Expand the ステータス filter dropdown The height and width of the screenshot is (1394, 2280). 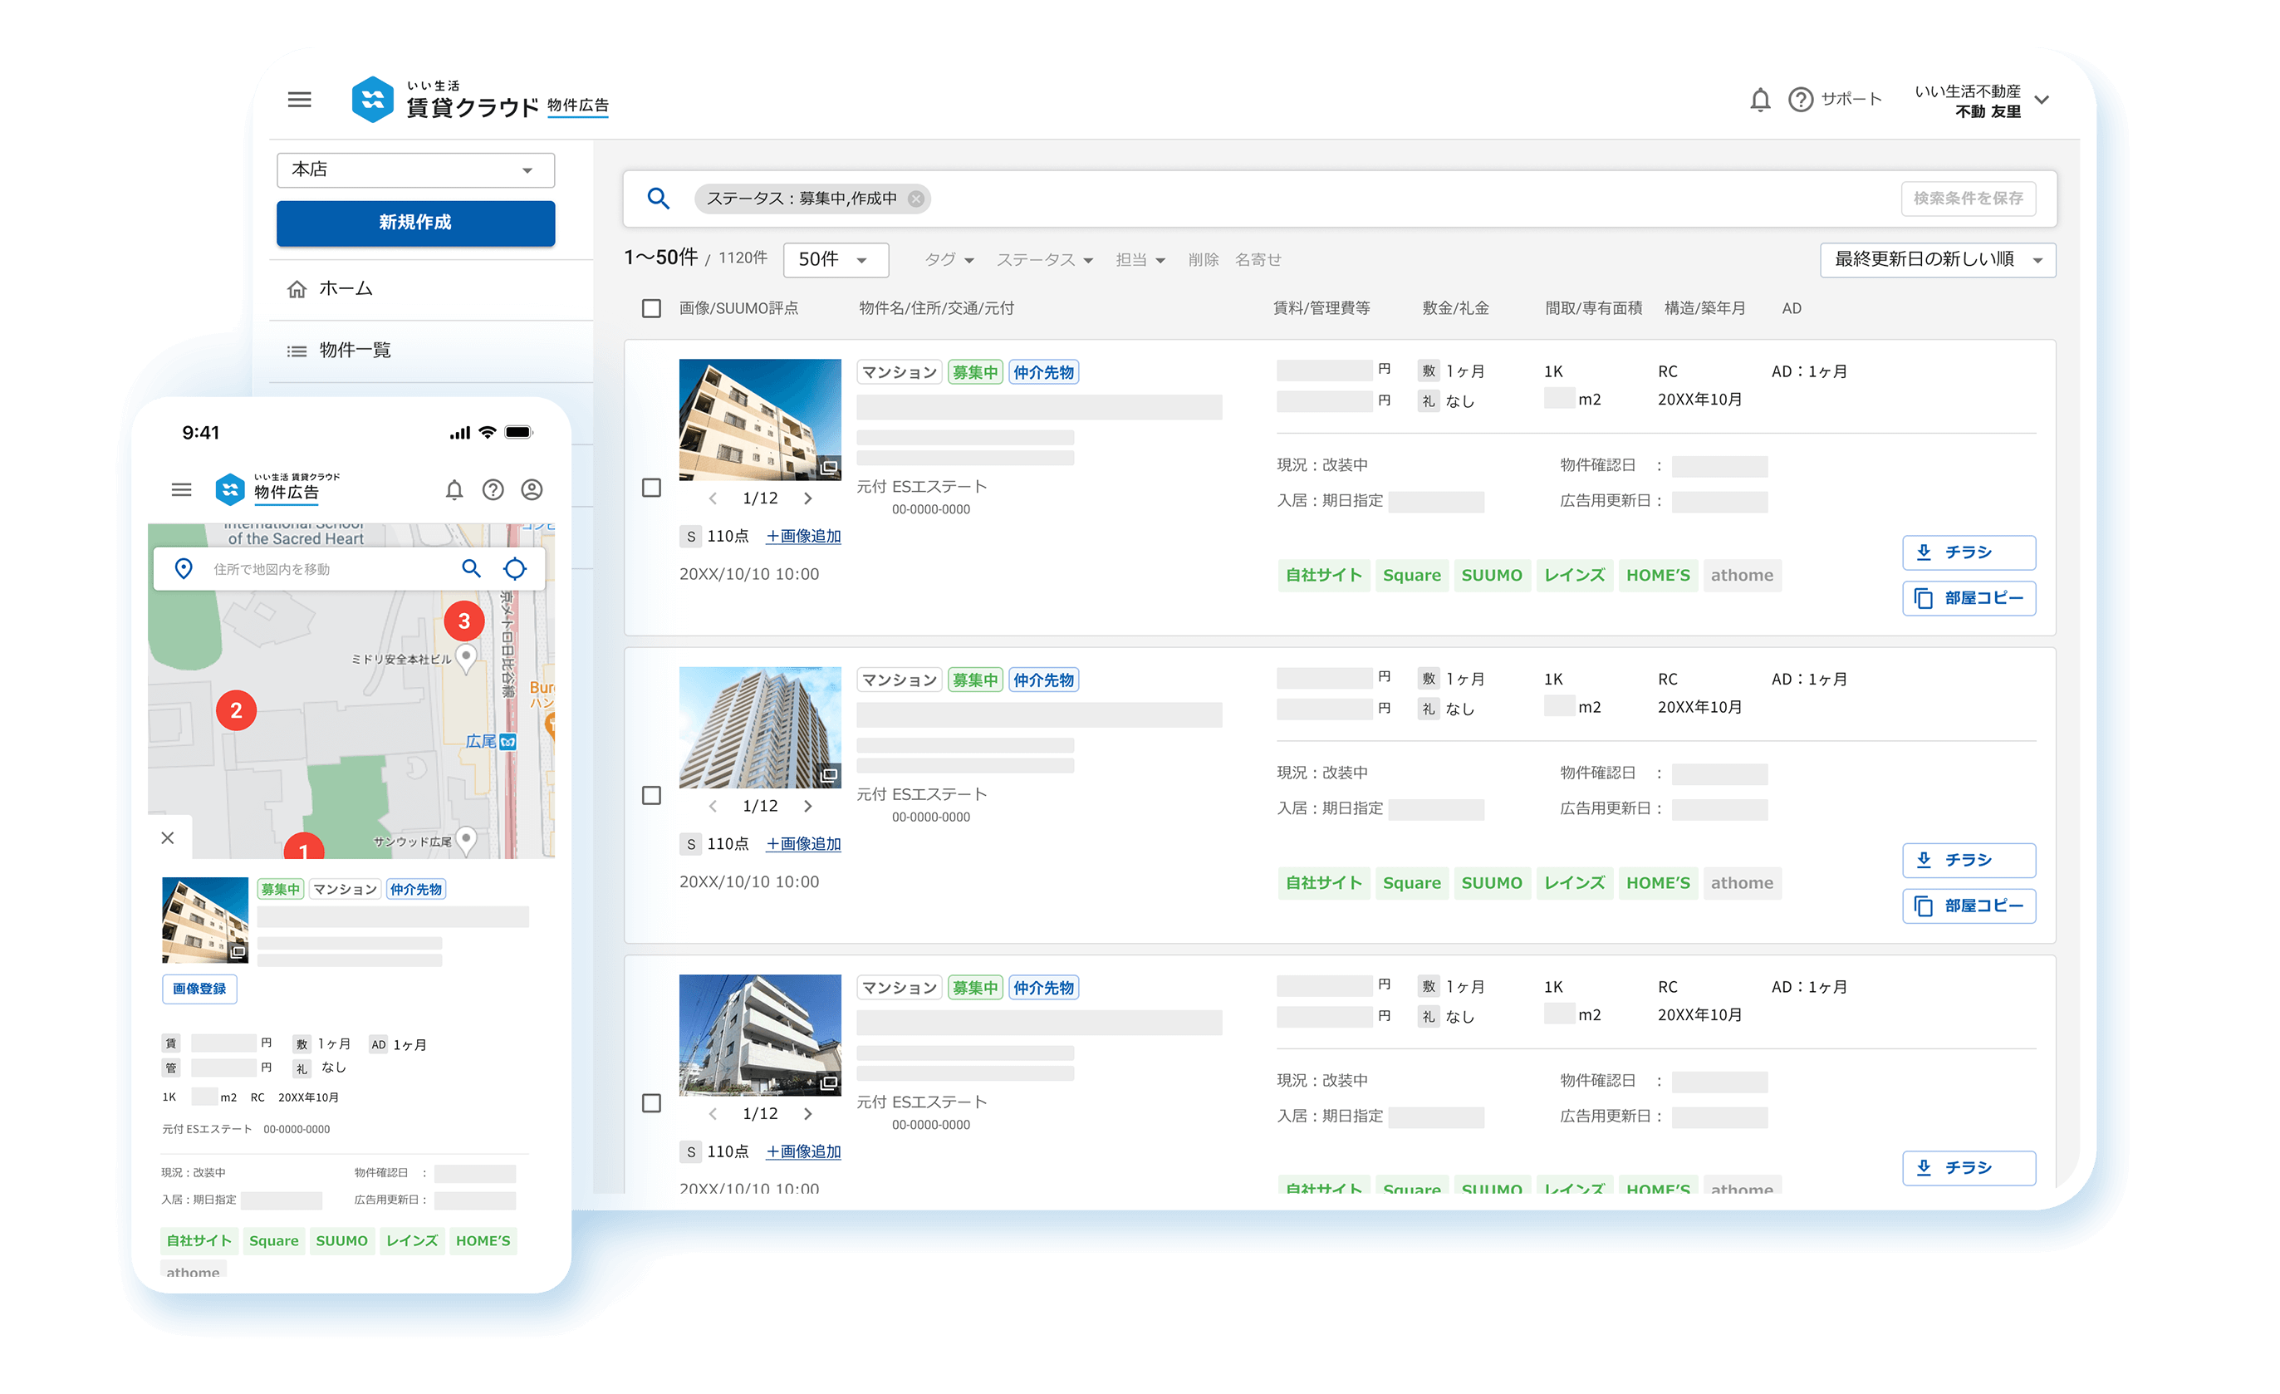[1044, 260]
